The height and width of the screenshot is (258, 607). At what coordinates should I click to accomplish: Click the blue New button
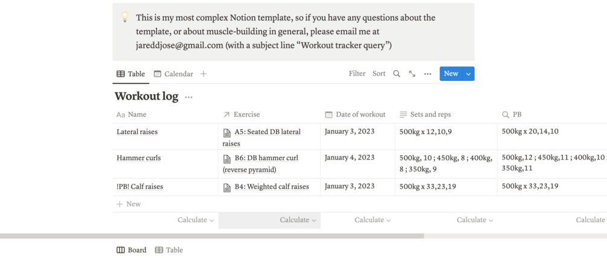451,74
